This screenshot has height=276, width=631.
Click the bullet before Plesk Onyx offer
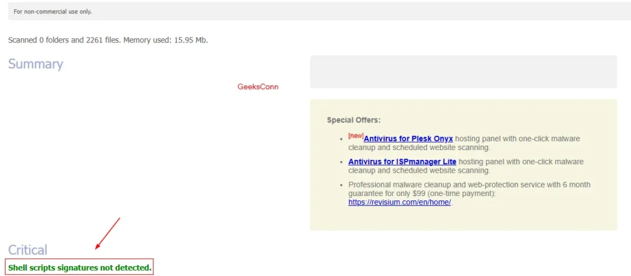coord(341,140)
